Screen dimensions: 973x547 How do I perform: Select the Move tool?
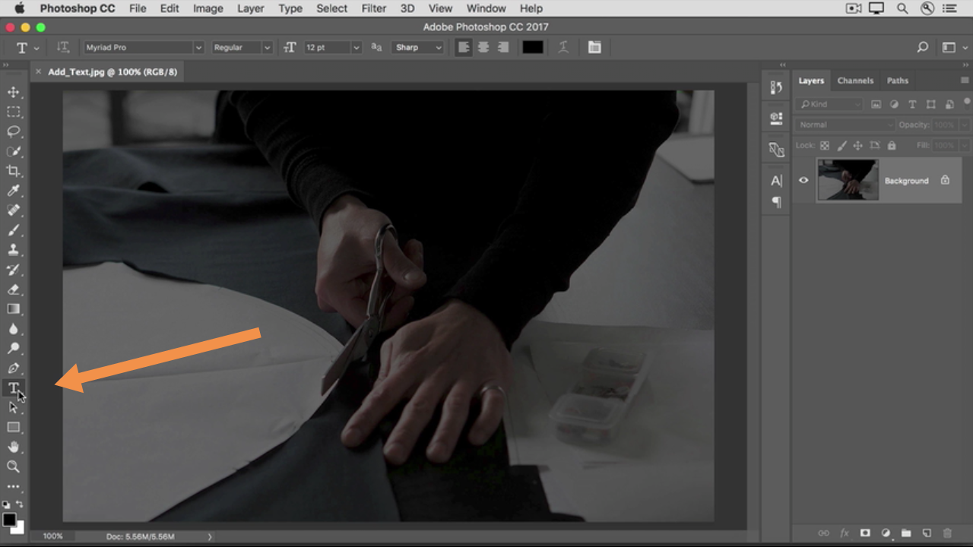(14, 92)
